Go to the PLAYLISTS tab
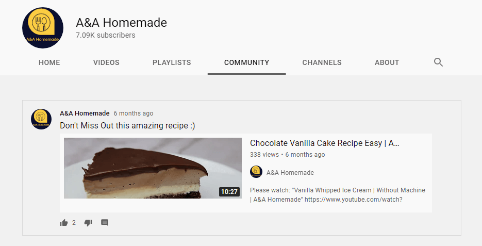 172,62
